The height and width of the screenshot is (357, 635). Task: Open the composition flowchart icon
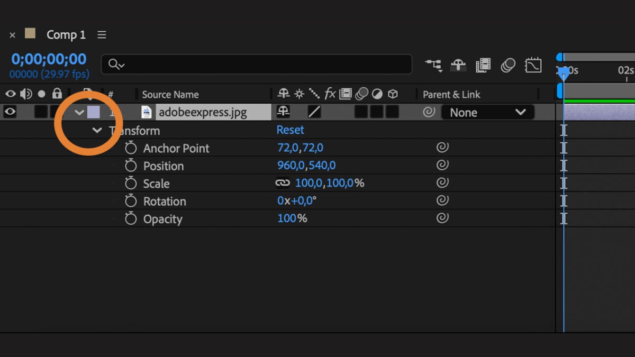pyautogui.click(x=433, y=65)
